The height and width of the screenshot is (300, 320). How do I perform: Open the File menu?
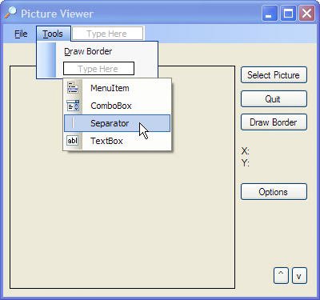(x=21, y=34)
